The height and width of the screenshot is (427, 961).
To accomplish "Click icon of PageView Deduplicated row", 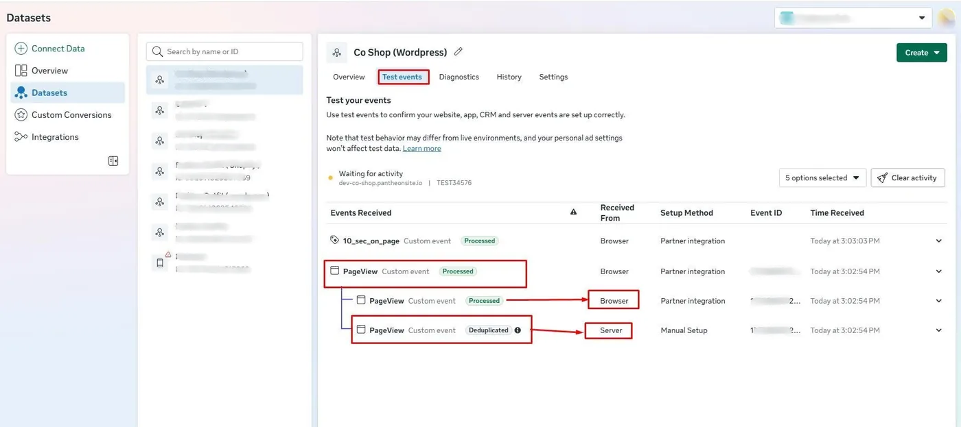I will [360, 330].
